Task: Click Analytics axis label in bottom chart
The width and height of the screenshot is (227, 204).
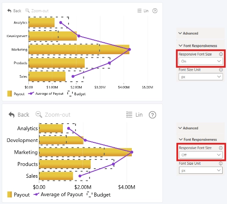Action: [28, 128]
